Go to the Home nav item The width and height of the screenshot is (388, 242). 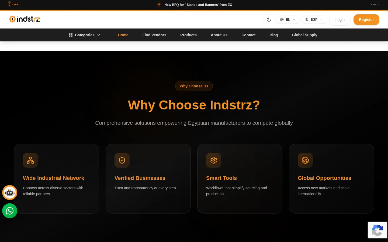coord(123,35)
